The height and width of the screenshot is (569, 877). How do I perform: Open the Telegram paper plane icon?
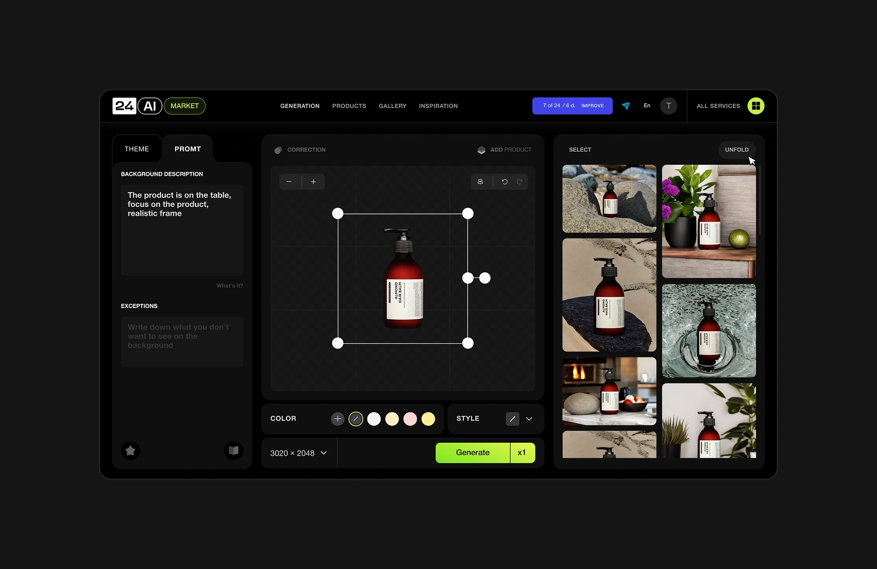pyautogui.click(x=625, y=106)
